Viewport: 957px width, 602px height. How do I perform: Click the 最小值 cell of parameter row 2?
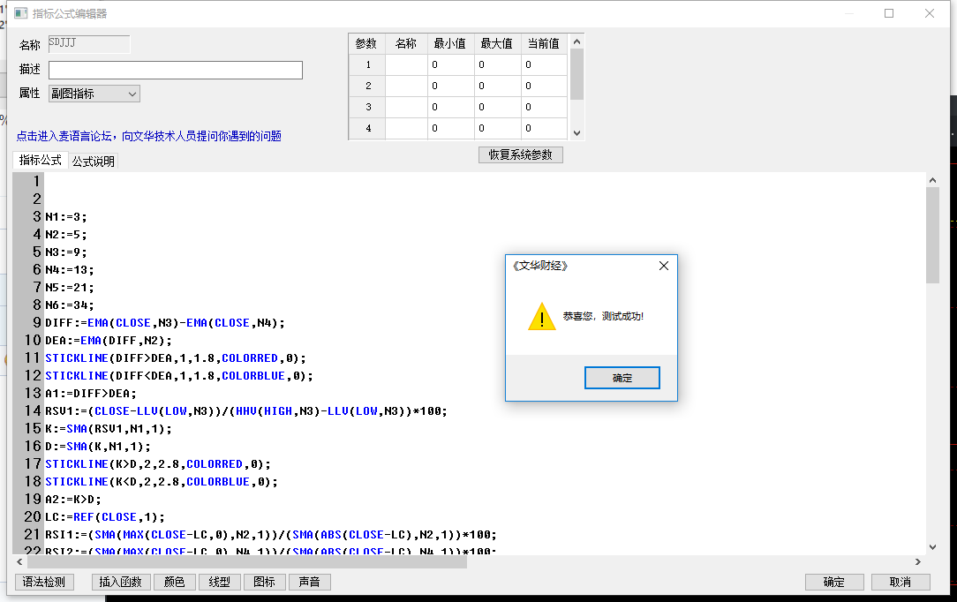pyautogui.click(x=450, y=86)
